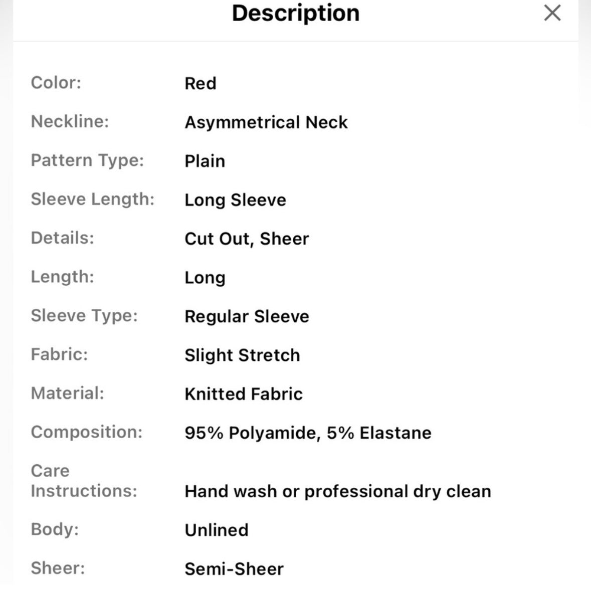Image resolution: width=591 pixels, height=593 pixels.
Task: Click the Regular Sleeve type value
Action: pos(247,316)
